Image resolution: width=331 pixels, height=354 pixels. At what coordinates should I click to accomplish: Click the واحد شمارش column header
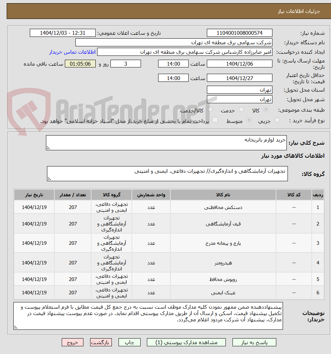[151, 195]
